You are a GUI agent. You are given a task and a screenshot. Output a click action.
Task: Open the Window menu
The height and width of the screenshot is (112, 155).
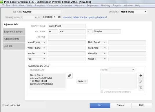(128, 6)
